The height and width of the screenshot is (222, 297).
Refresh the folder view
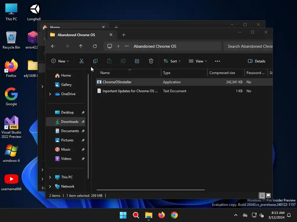(x=95, y=46)
